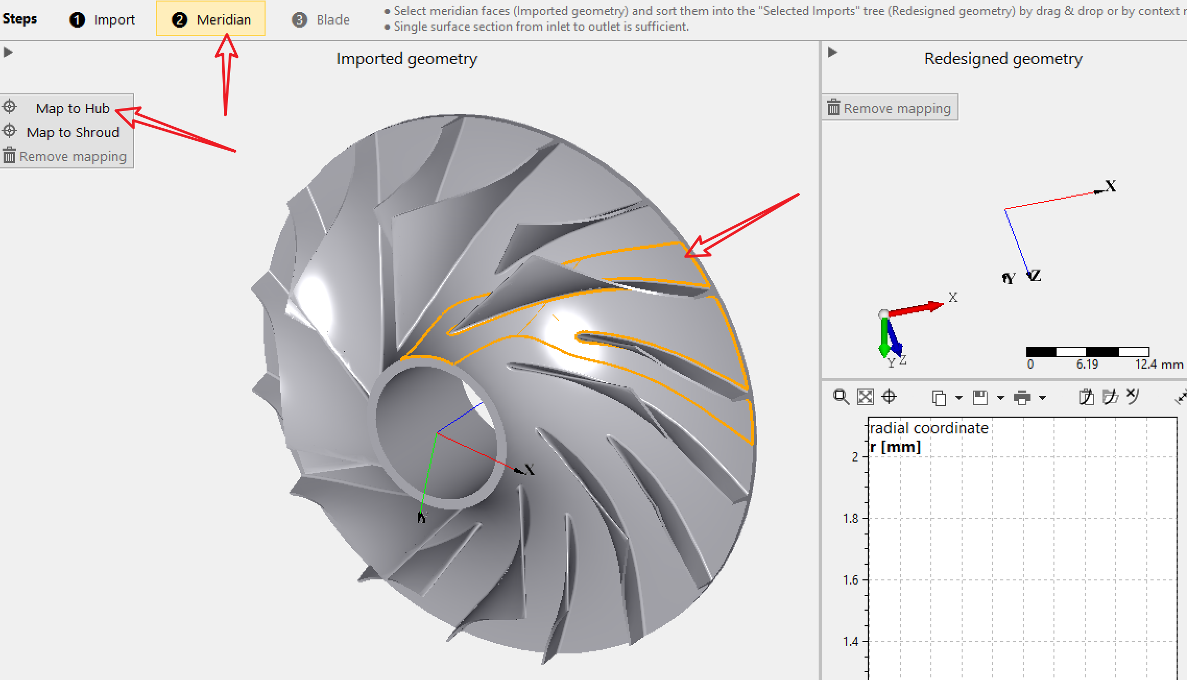Click the paste curve from clipboard icon
This screenshot has height=680, width=1187.
[1086, 397]
